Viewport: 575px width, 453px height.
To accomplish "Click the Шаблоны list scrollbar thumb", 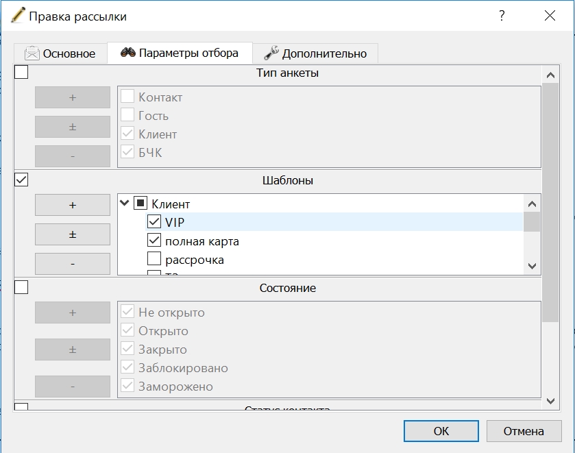I will tap(532, 222).
